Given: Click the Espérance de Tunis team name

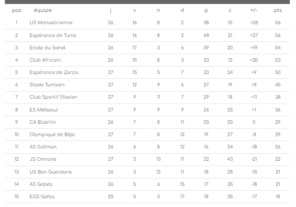Looking at the screenshot, I should tap(52, 35).
